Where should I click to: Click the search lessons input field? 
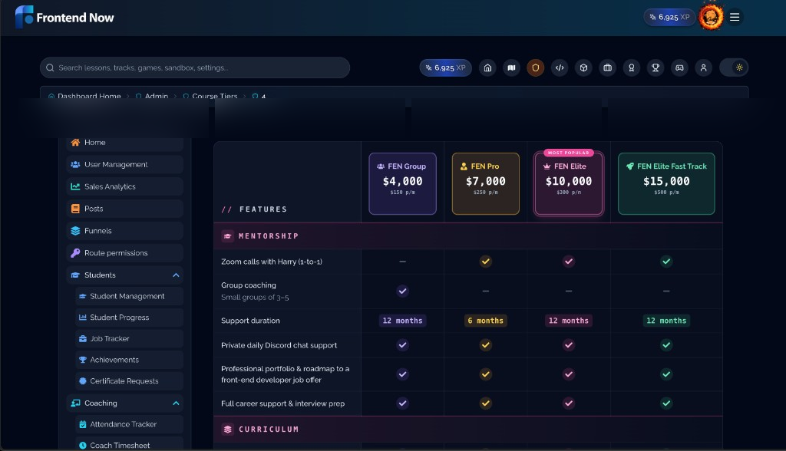(194, 67)
